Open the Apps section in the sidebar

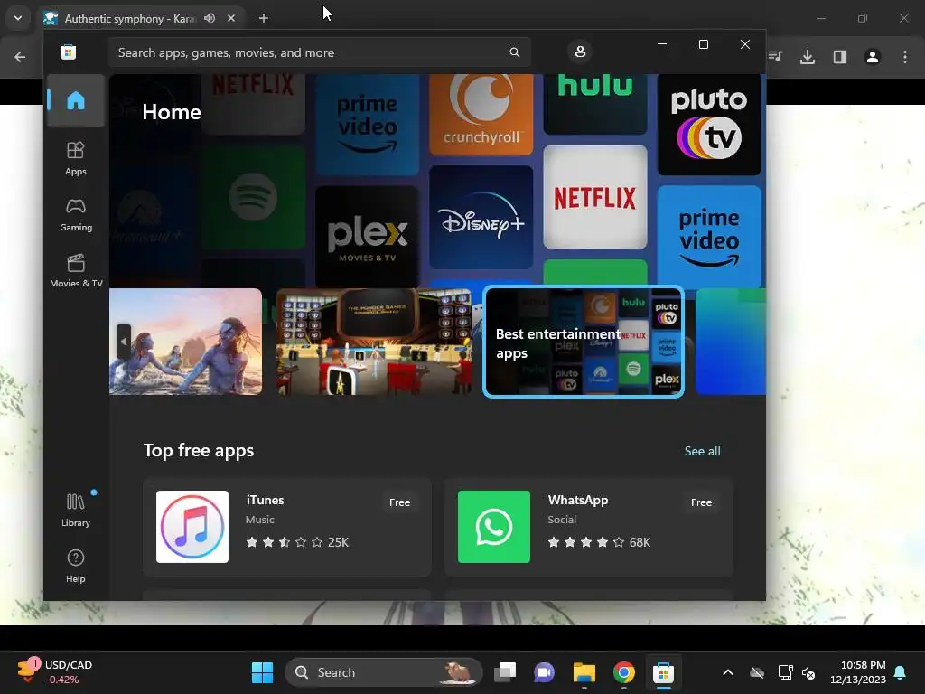click(76, 159)
